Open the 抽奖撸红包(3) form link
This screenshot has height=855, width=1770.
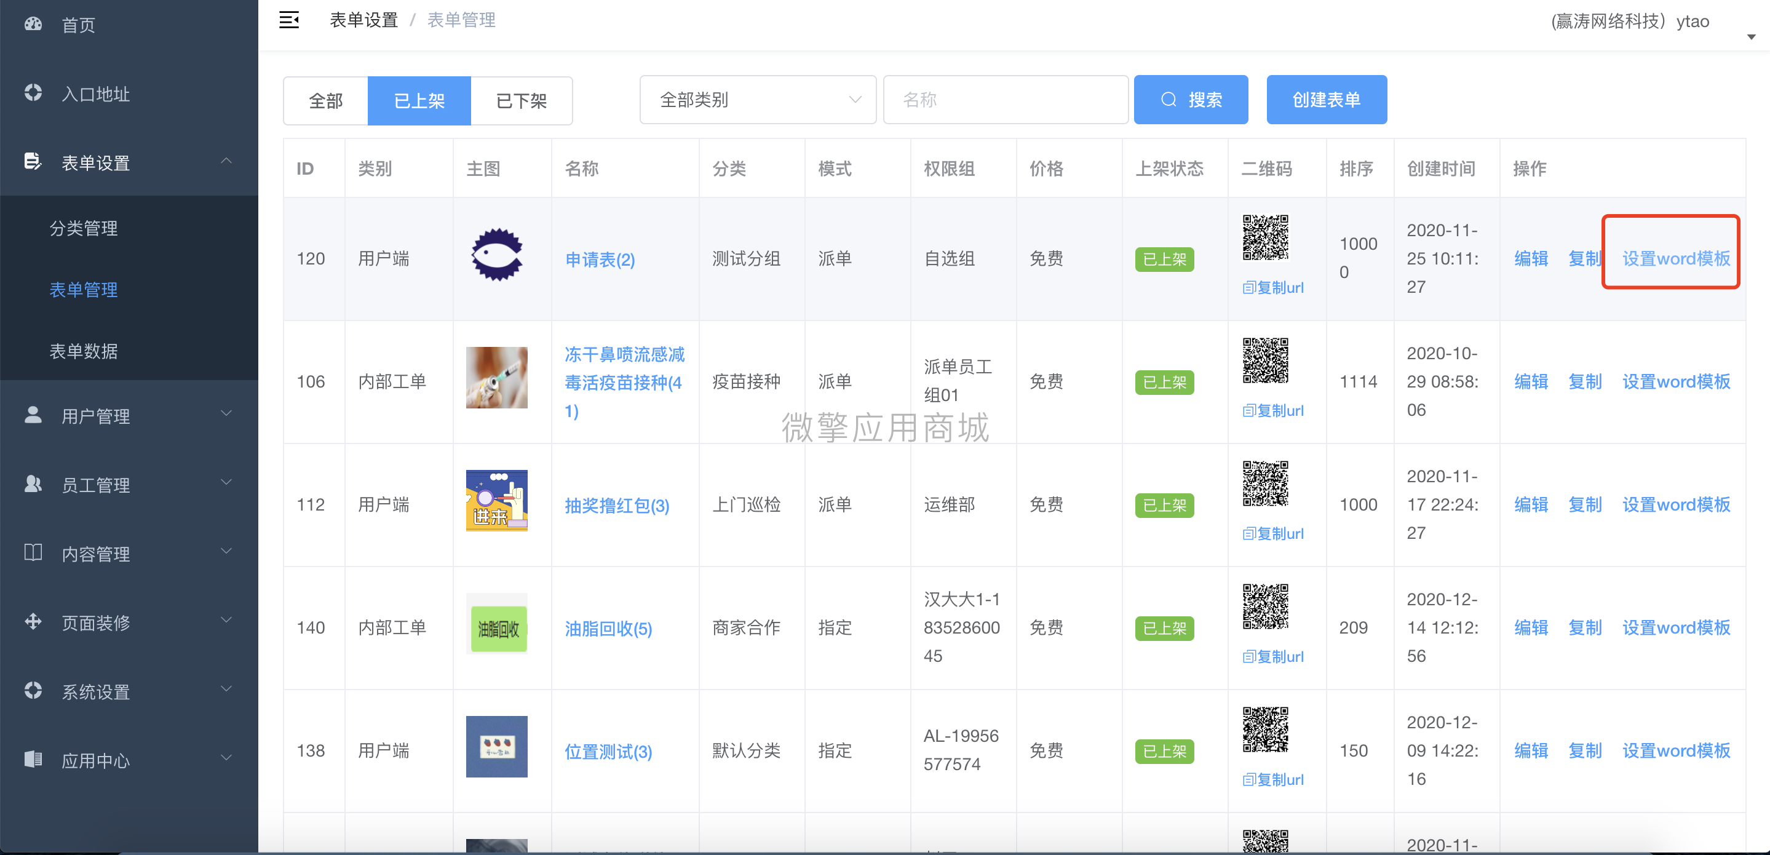click(x=616, y=505)
